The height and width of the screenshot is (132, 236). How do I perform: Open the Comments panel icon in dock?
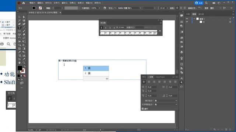coord(182,16)
